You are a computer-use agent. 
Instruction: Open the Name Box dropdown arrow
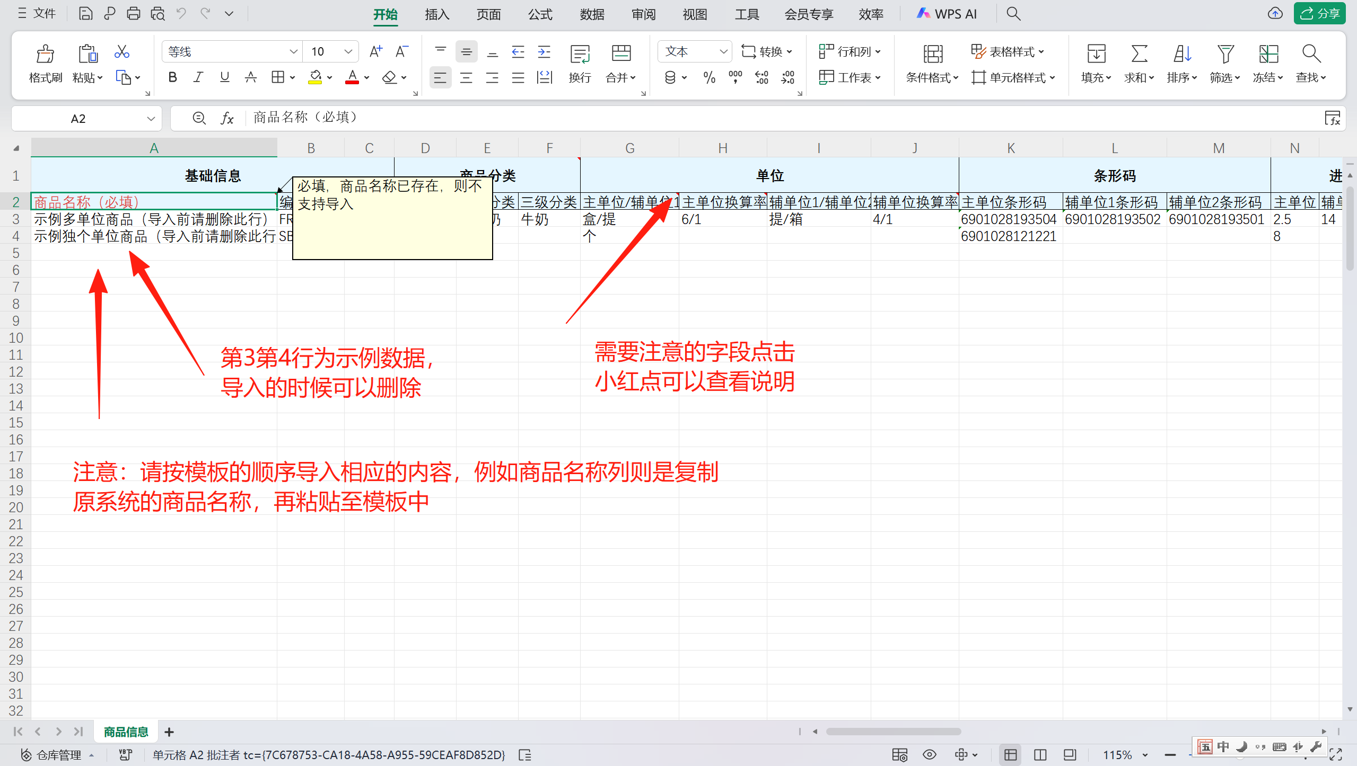pos(151,119)
